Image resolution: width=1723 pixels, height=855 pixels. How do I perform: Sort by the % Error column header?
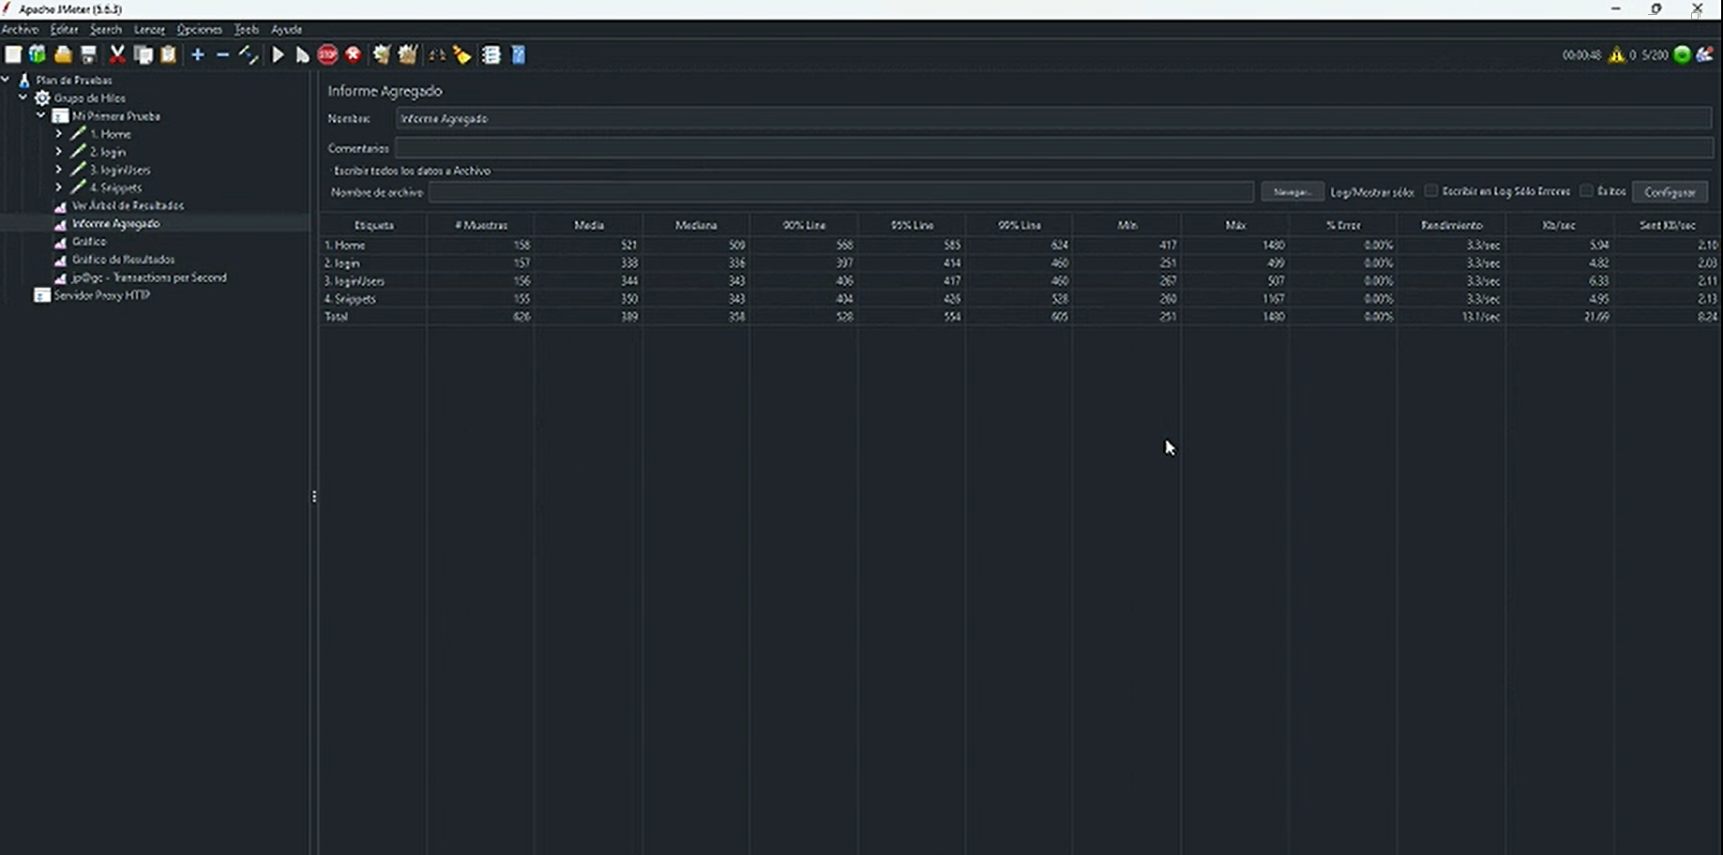1343,225
